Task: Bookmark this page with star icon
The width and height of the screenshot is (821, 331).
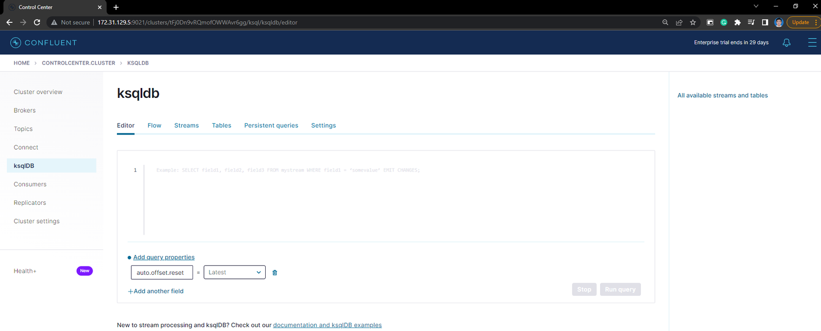Action: 693,22
